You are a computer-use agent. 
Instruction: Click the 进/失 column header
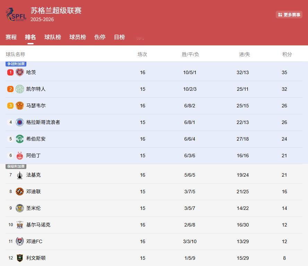[x=245, y=54]
